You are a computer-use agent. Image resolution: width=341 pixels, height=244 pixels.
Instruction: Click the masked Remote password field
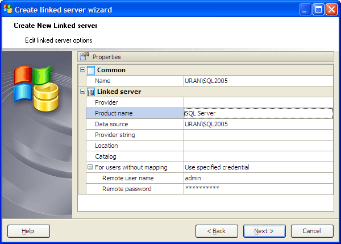pos(259,189)
